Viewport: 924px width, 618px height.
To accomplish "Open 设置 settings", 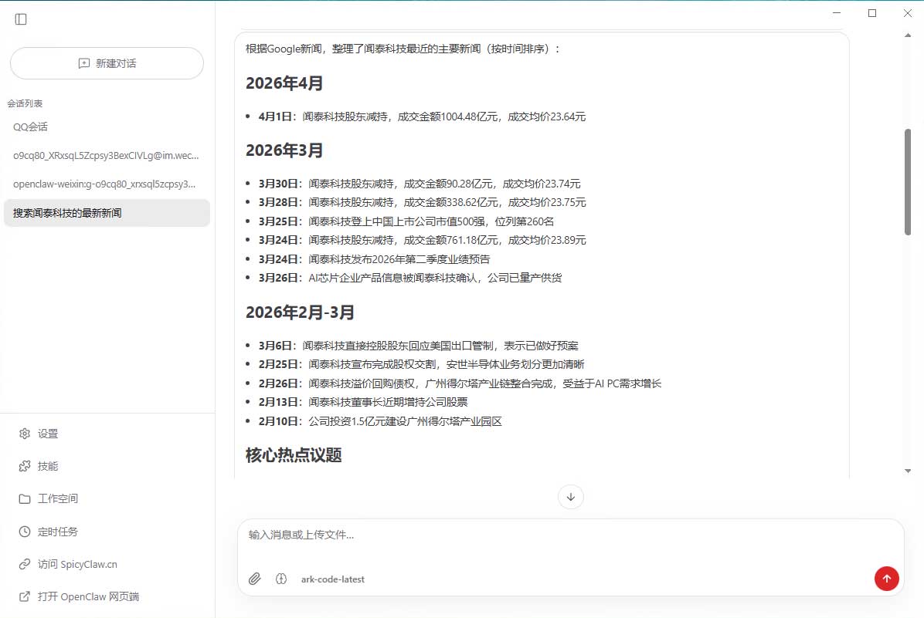I will pyautogui.click(x=39, y=434).
